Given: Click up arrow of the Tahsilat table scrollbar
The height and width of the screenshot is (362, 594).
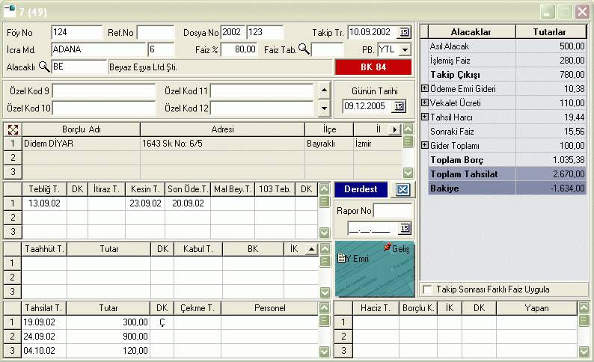Looking at the screenshot, I should click(x=324, y=308).
